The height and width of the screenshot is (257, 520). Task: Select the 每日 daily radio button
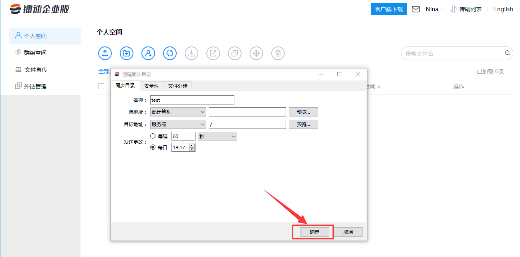click(153, 147)
